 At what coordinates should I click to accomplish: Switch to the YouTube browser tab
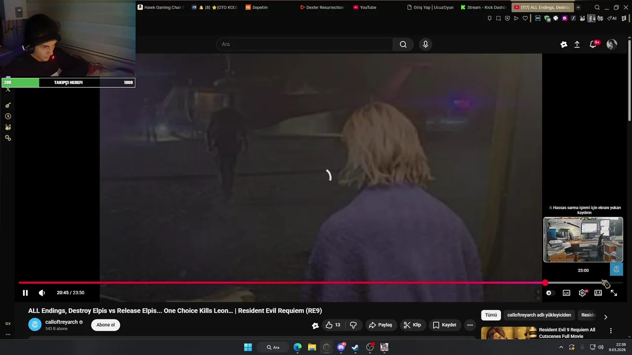tap(365, 7)
